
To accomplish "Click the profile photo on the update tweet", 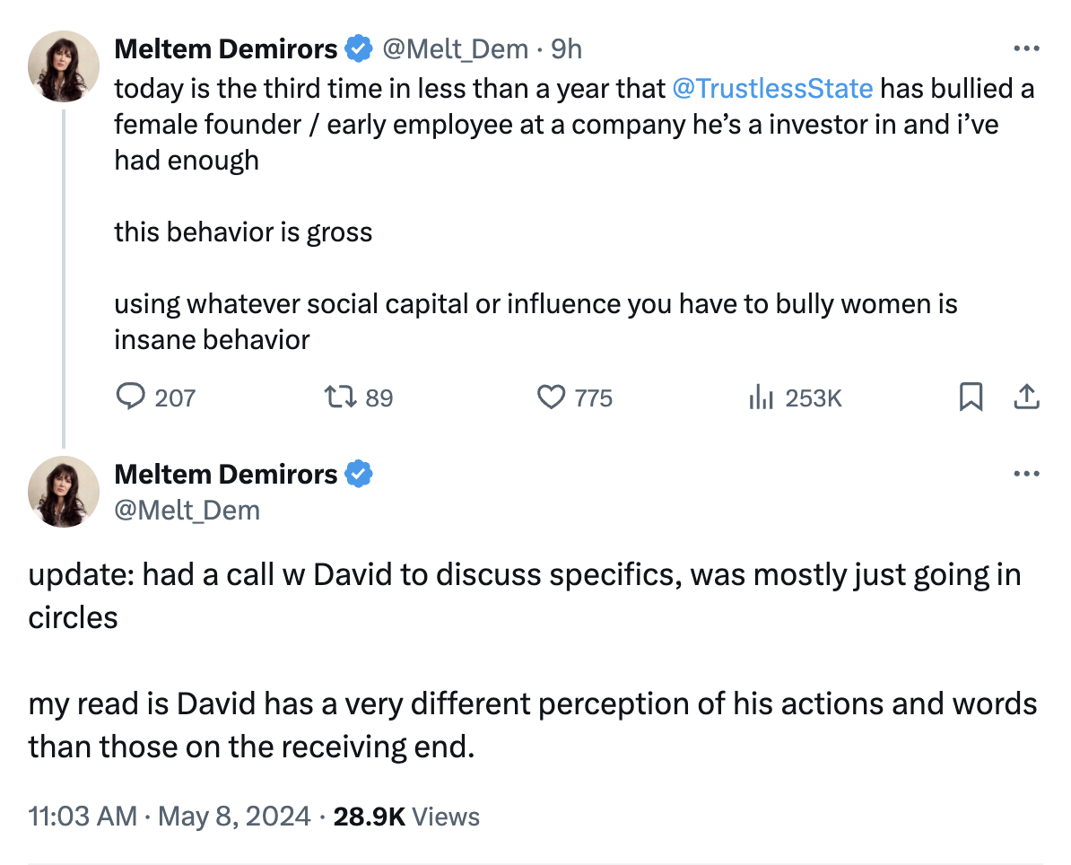I will pos(63,492).
